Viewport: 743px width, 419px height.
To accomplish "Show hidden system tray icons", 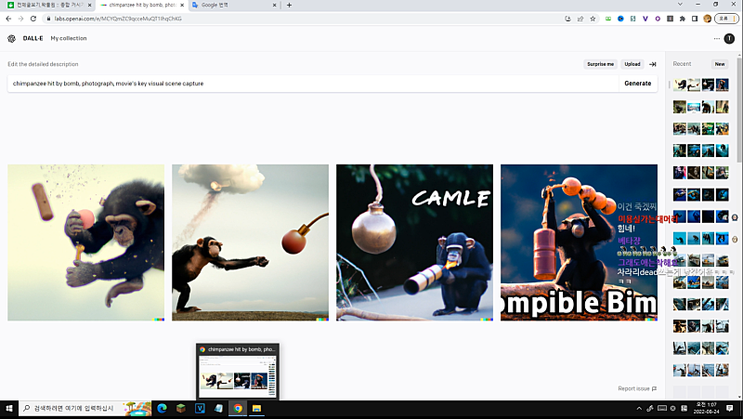I will coord(639,408).
